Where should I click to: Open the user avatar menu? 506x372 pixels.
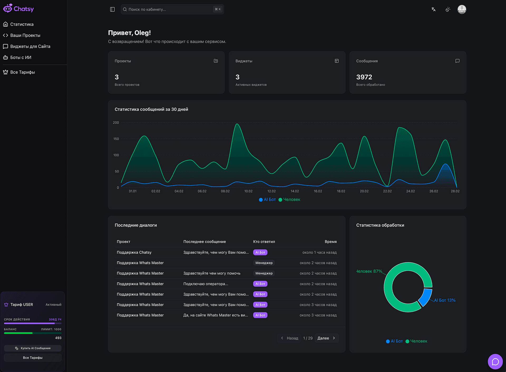462,9
